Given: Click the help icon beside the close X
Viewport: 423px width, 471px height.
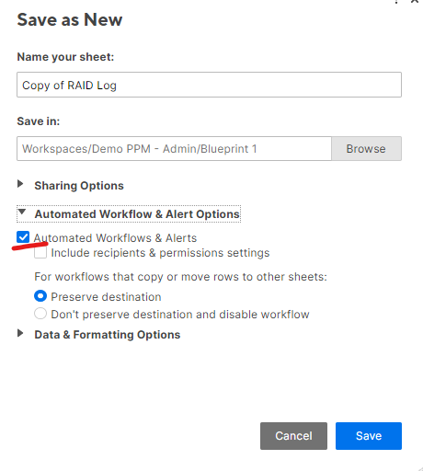Looking at the screenshot, I should (396, 2).
